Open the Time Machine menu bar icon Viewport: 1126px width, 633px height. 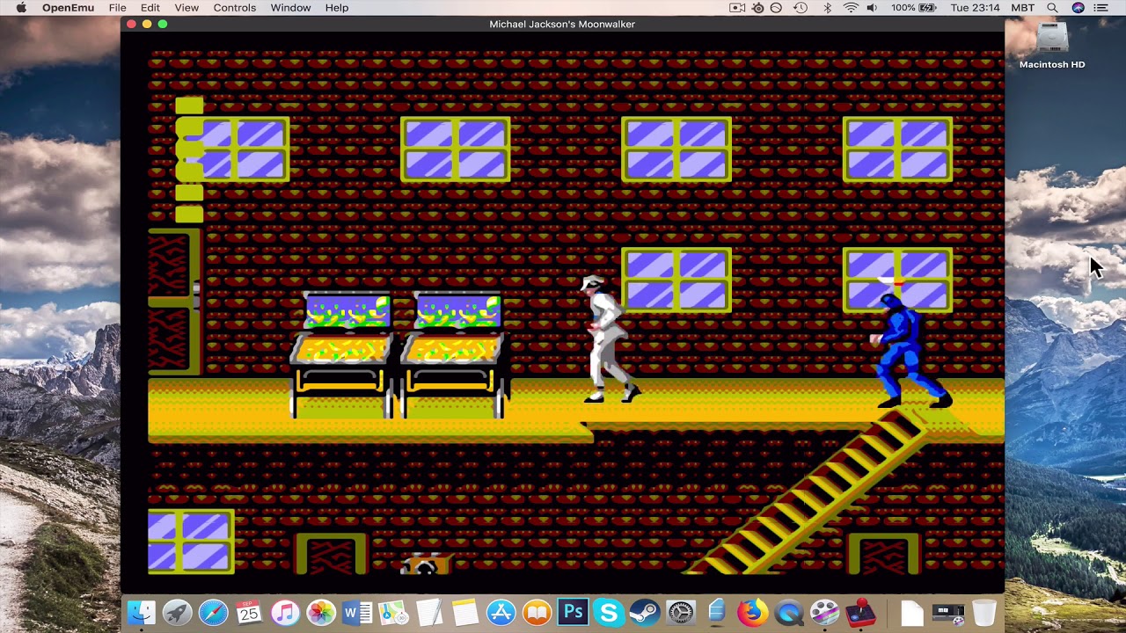(x=801, y=8)
